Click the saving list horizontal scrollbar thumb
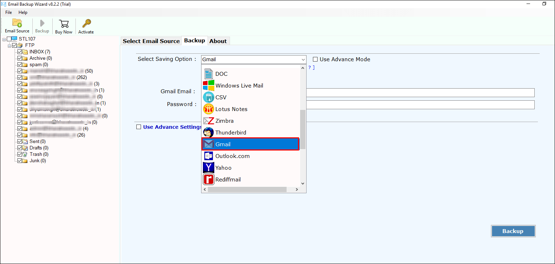The height and width of the screenshot is (264, 555). (247, 190)
